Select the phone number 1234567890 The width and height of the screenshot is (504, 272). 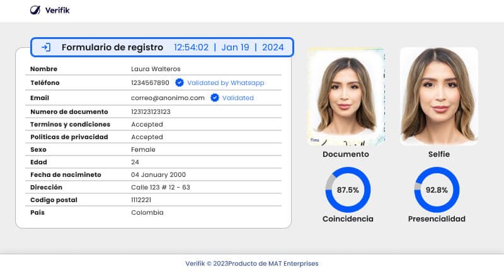(150, 82)
